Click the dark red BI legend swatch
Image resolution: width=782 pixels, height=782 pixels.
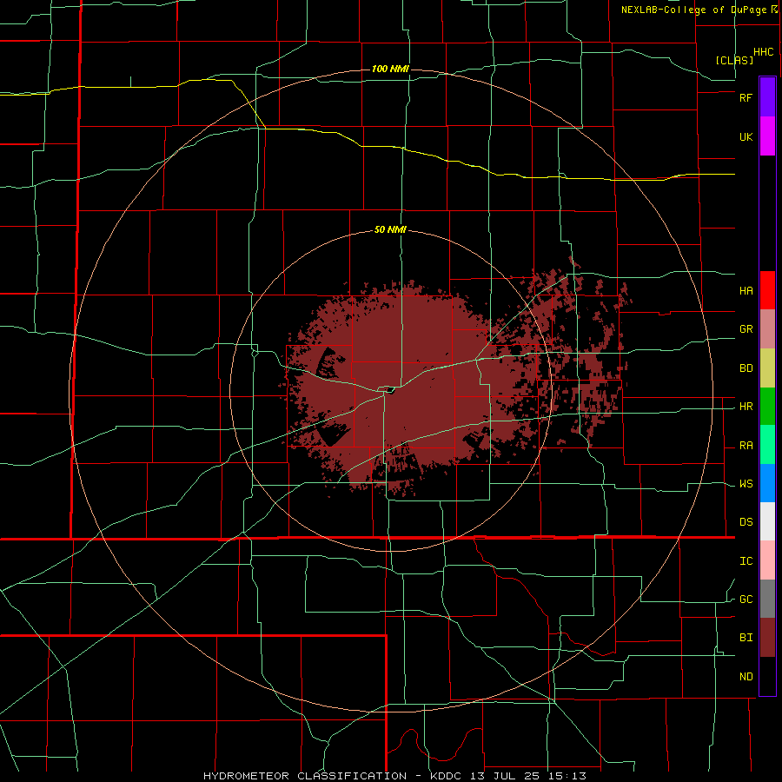(x=767, y=638)
